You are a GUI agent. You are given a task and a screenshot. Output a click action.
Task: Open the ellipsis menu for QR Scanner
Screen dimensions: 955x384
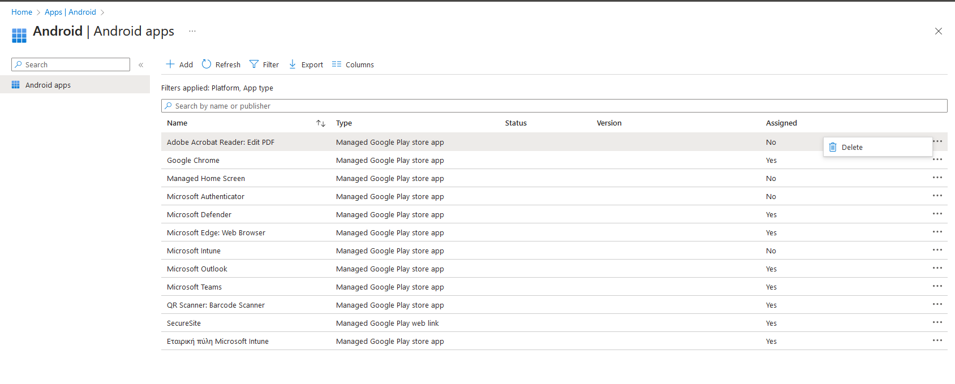click(x=937, y=304)
